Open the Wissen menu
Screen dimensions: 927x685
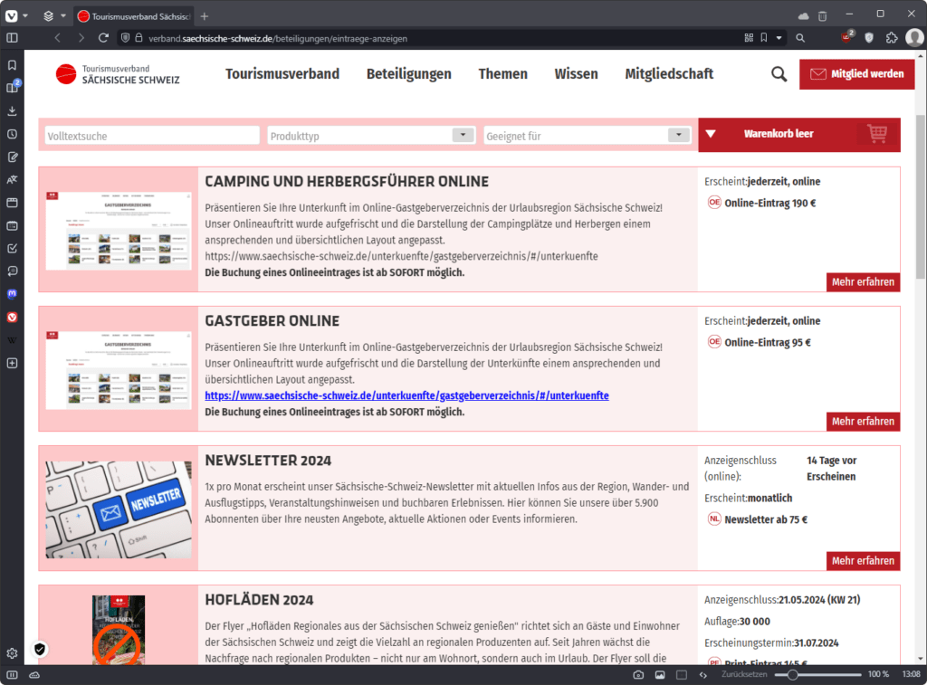576,74
